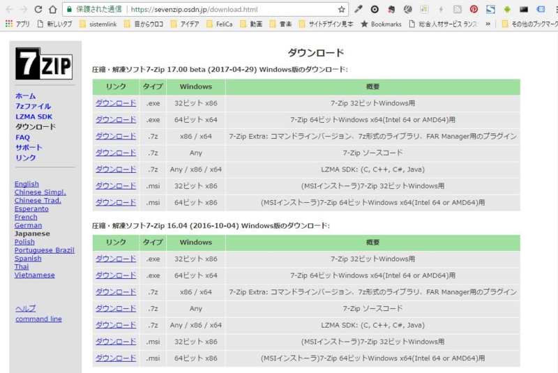
Task: Open the 7zファイル sidebar page
Action: 33,106
